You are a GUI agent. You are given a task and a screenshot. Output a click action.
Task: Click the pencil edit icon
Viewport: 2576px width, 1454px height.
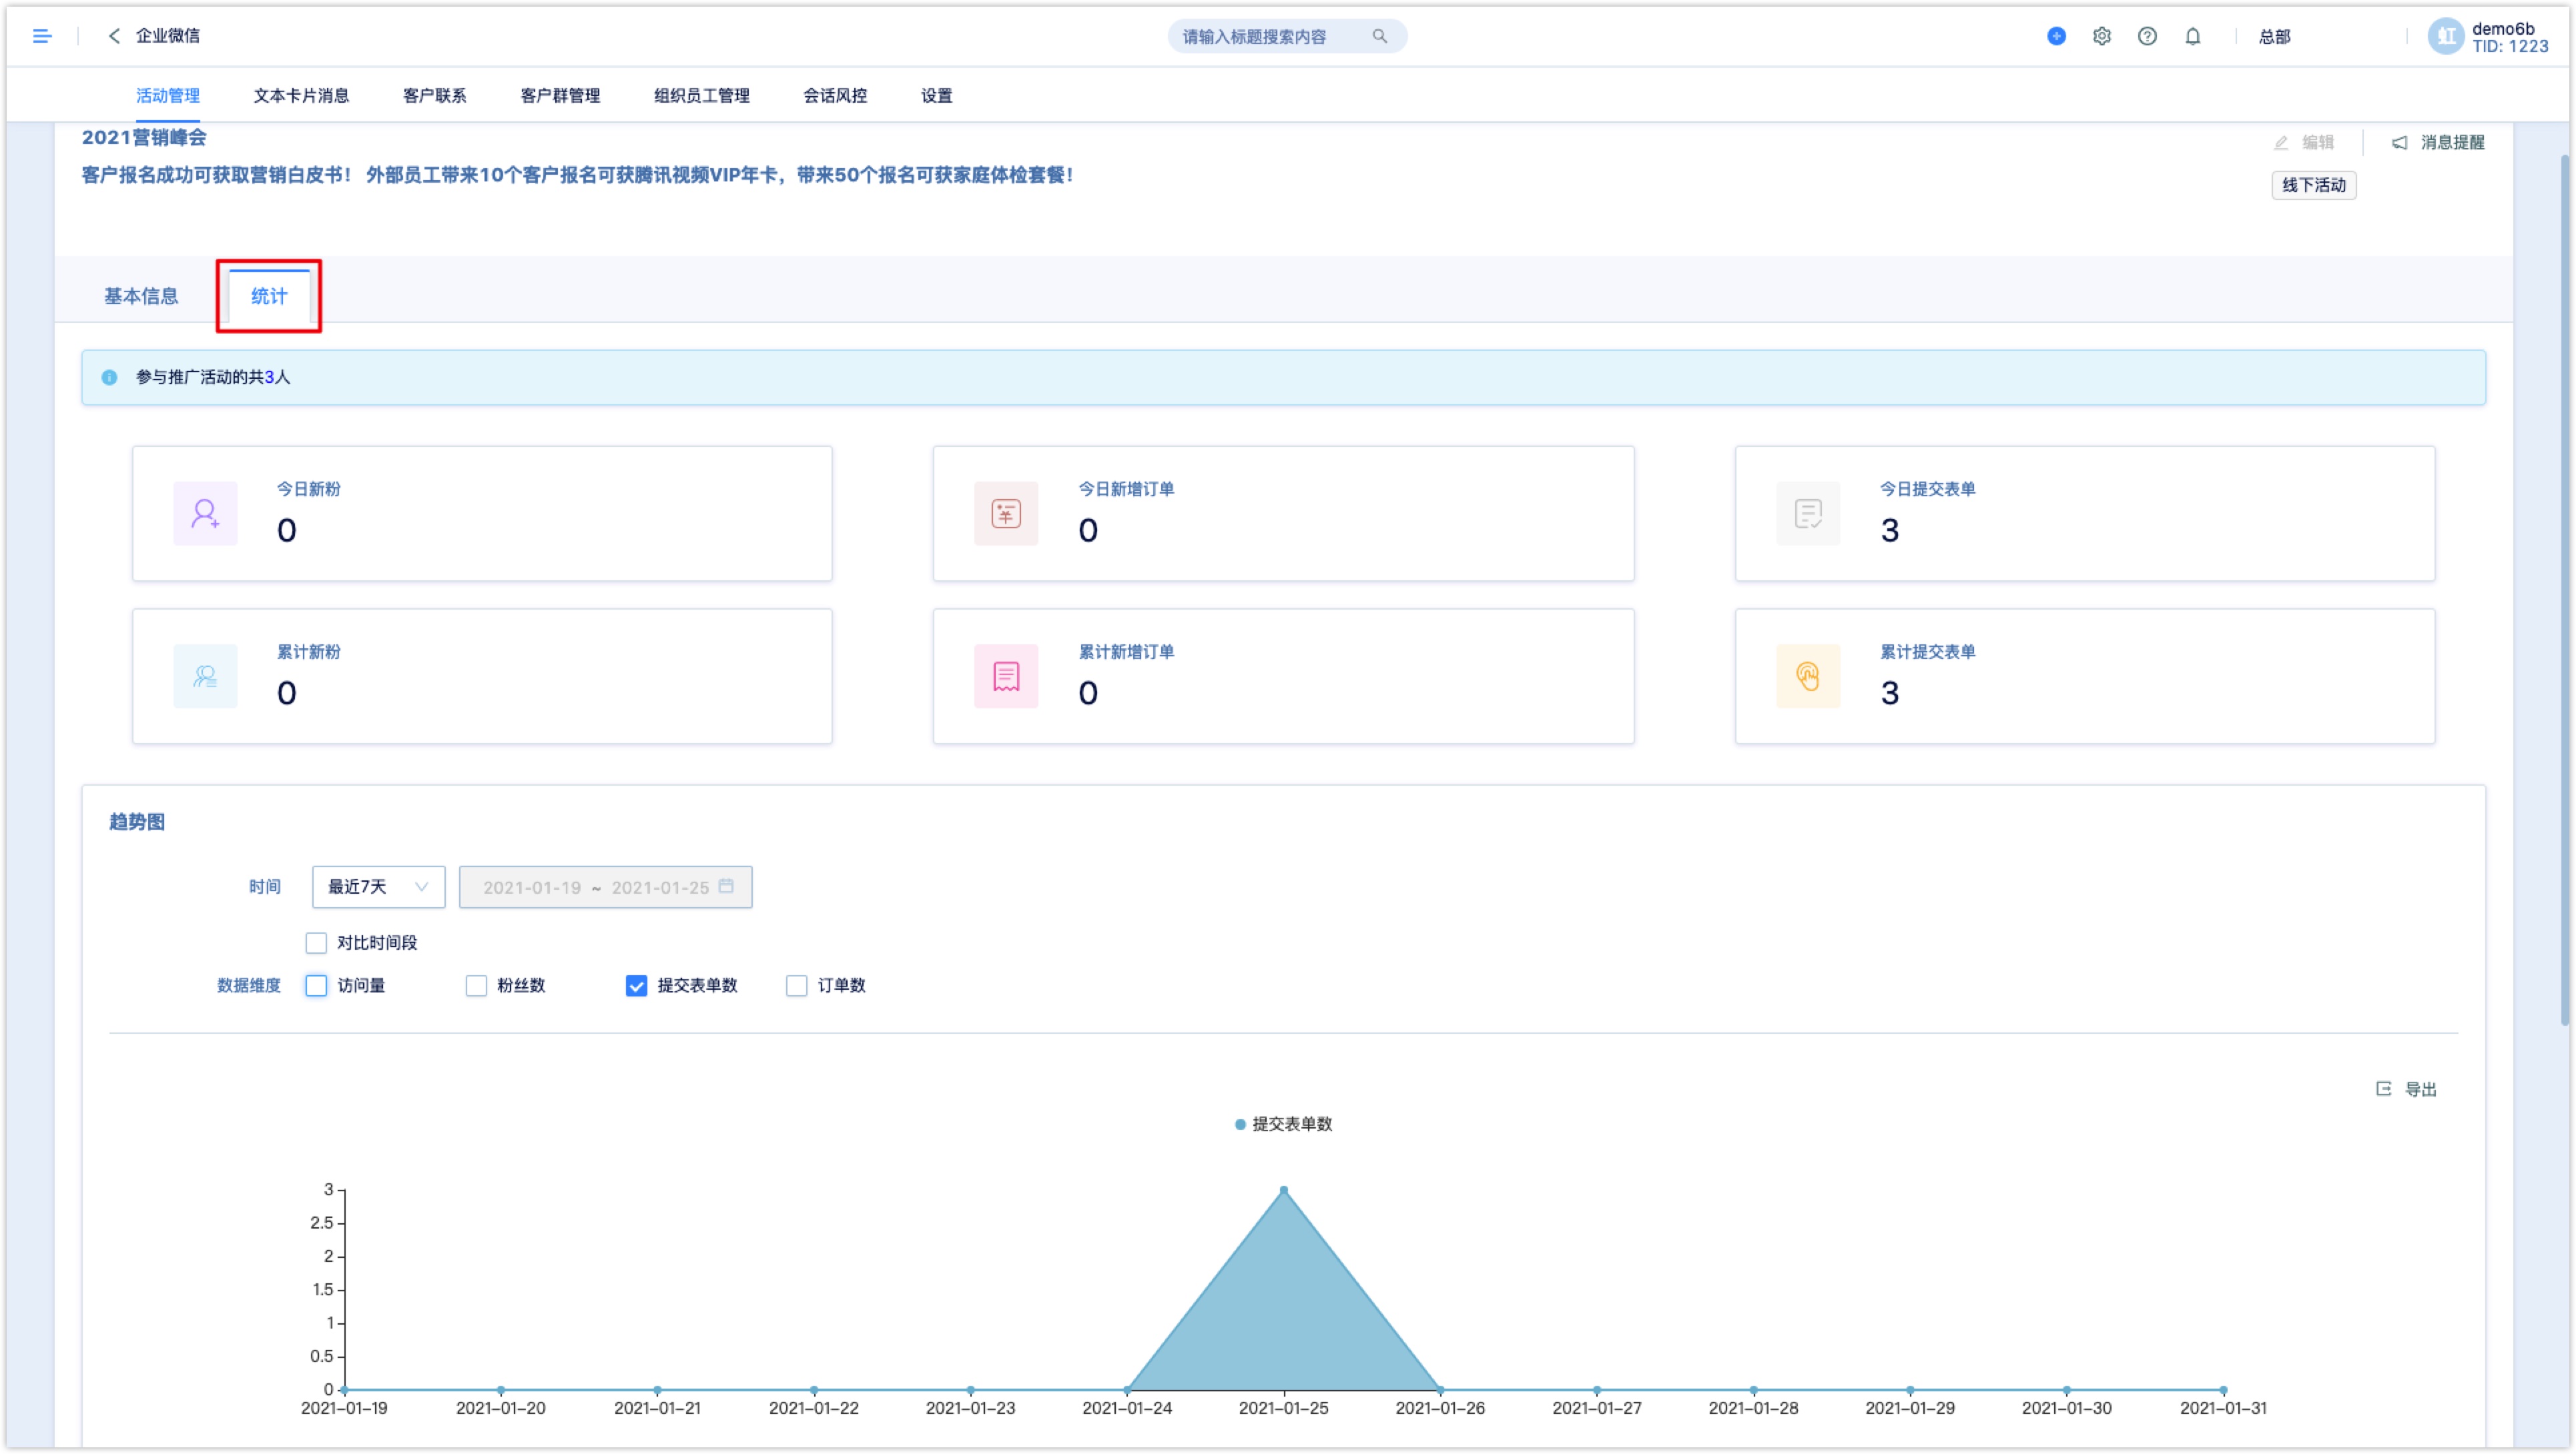coord(2281,143)
